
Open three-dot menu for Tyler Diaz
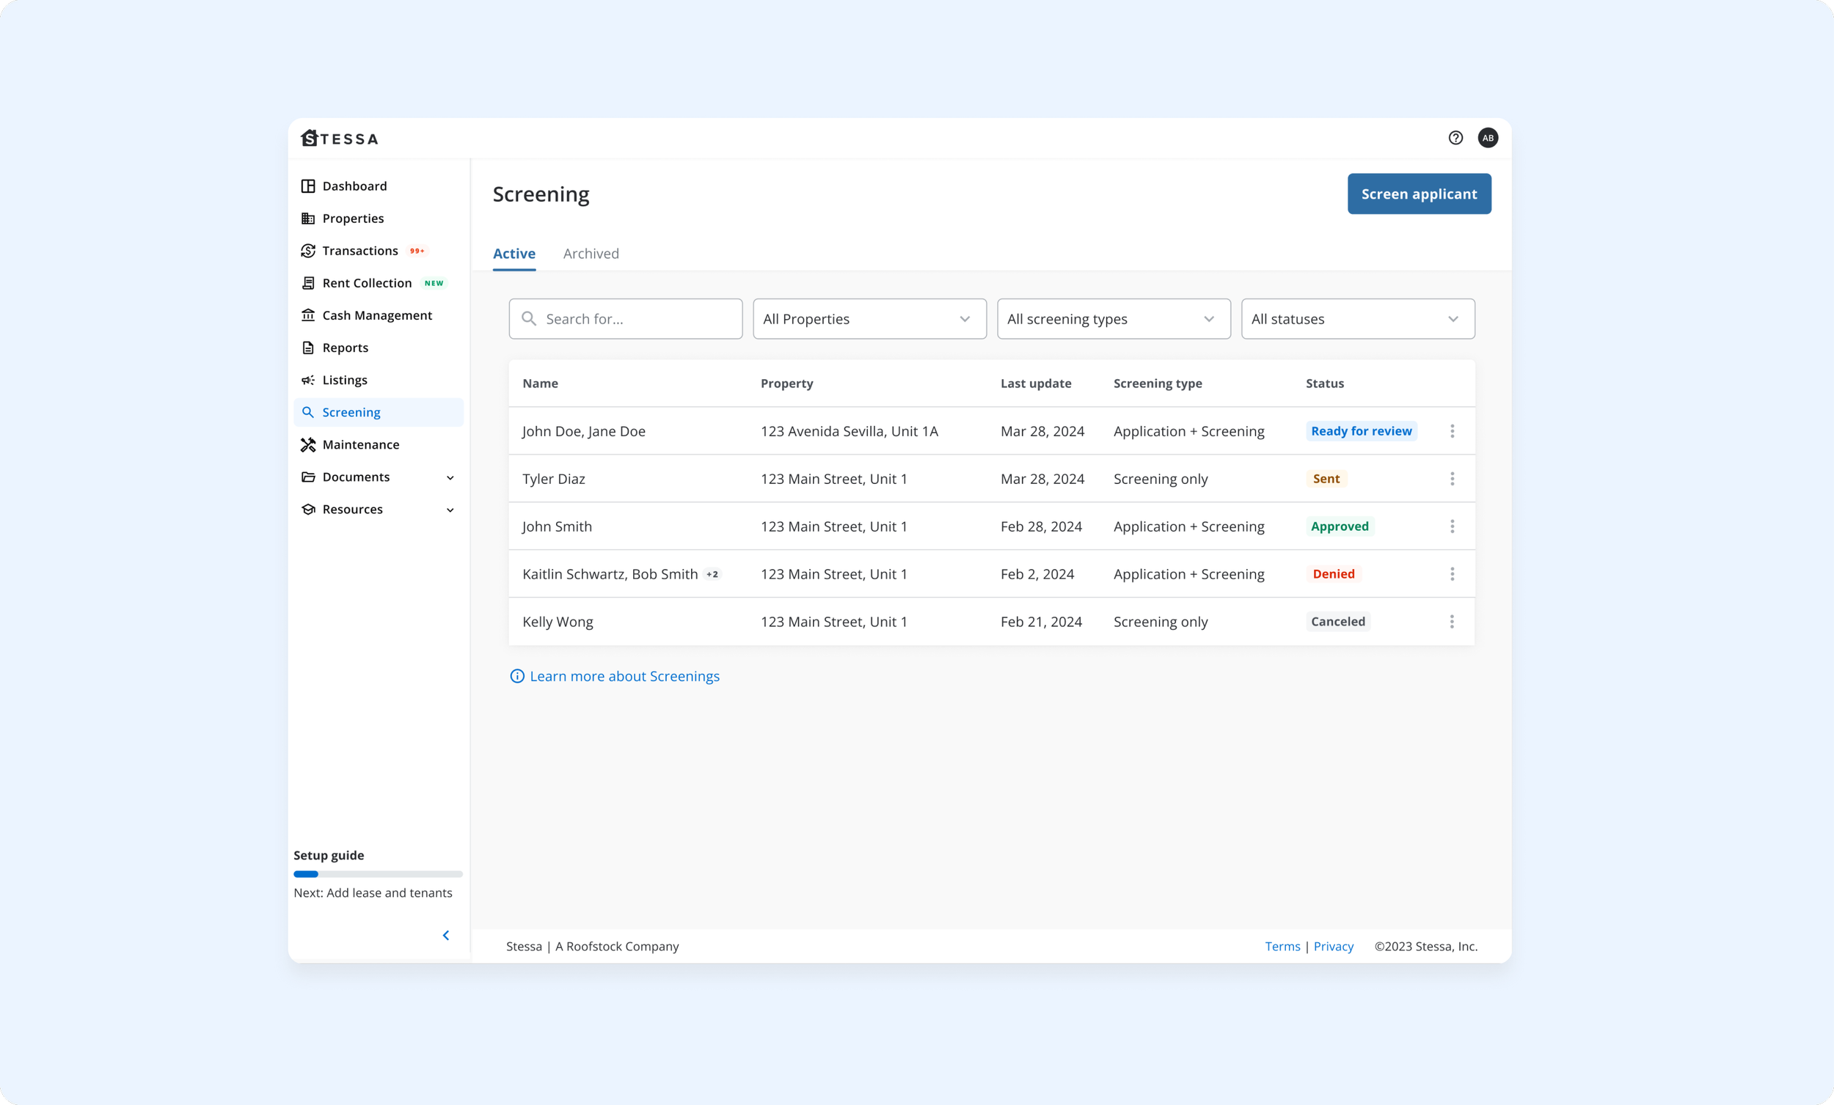point(1451,479)
